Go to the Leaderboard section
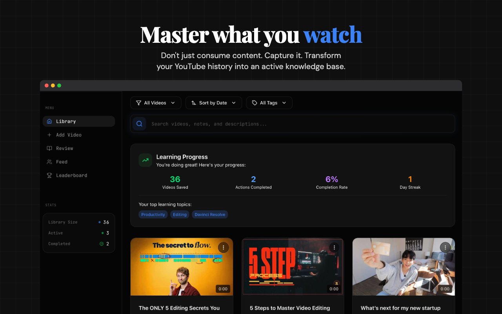The width and height of the screenshot is (502, 314). 71,175
